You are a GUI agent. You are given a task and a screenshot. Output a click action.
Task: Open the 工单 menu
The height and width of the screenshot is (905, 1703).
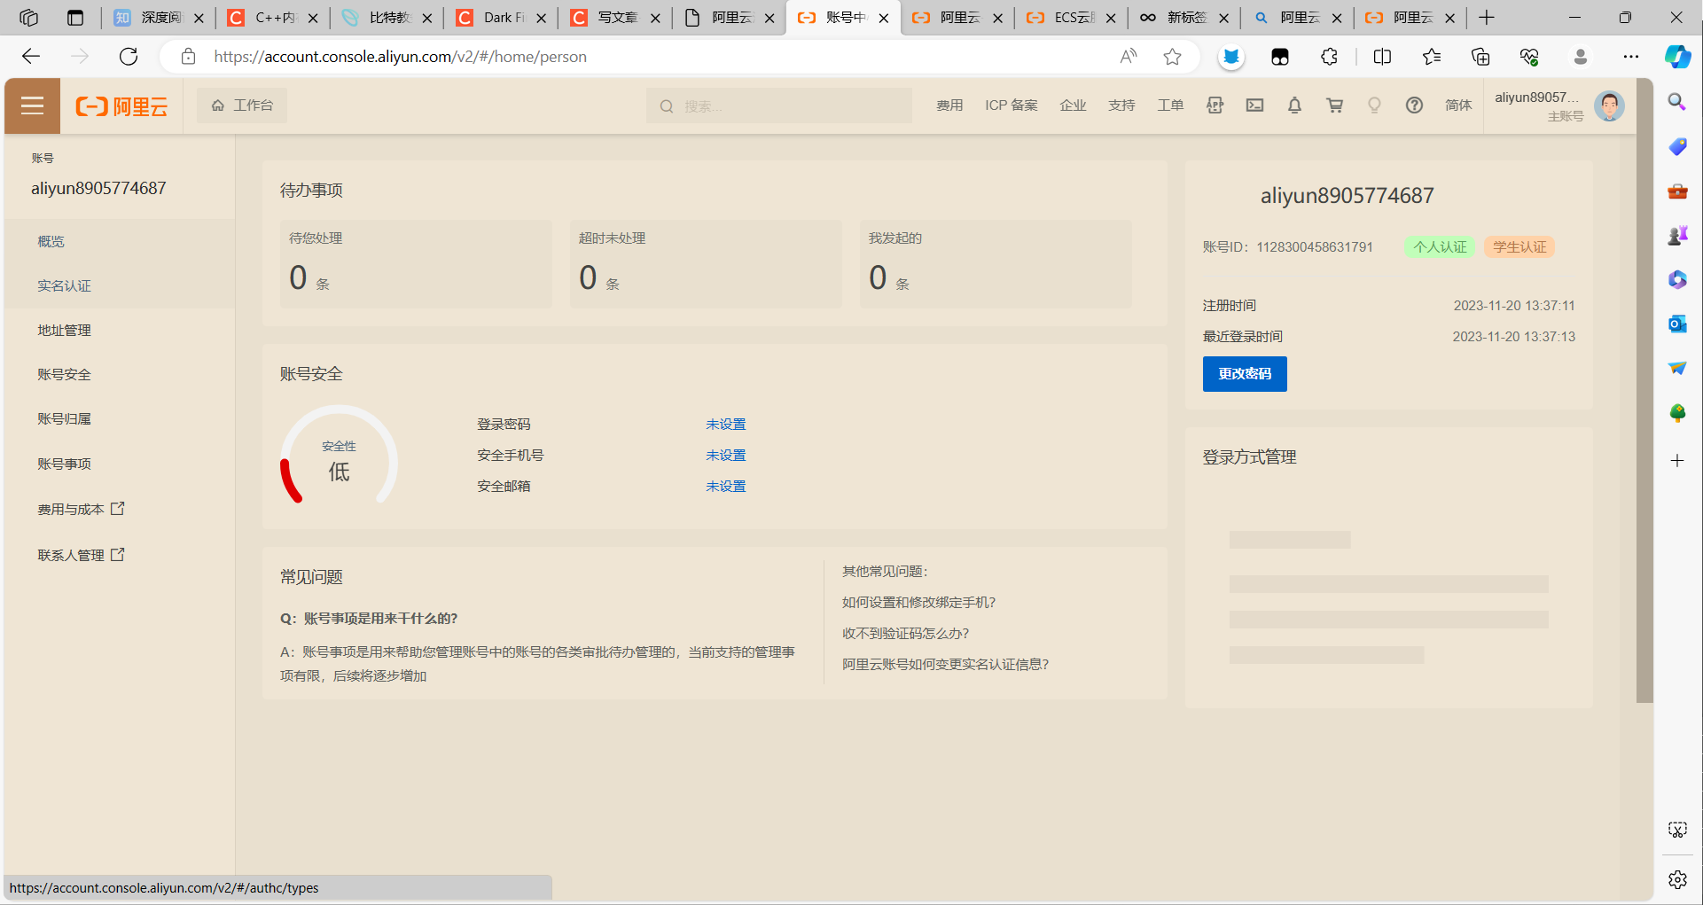(x=1170, y=105)
